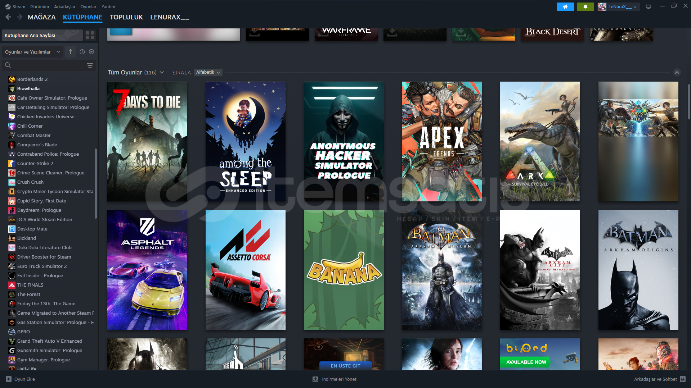This screenshot has width=691, height=388.
Task: Open Banana game cover
Action: 344,270
